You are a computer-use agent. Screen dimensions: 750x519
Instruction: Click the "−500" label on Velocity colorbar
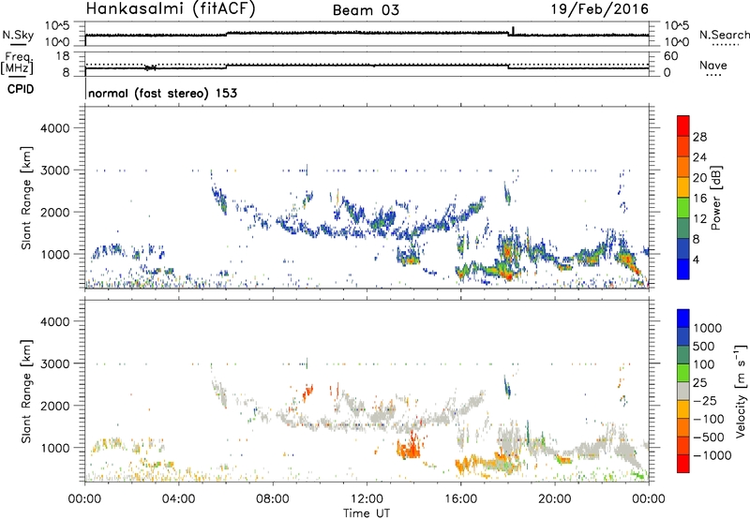point(709,437)
